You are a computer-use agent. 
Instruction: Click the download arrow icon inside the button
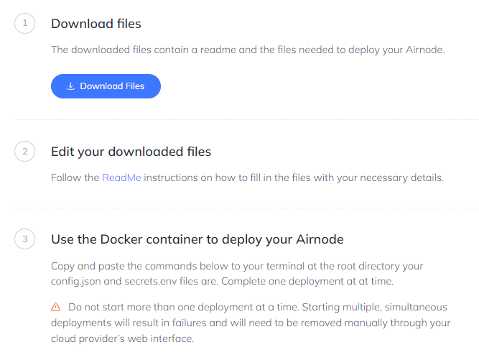pos(70,86)
